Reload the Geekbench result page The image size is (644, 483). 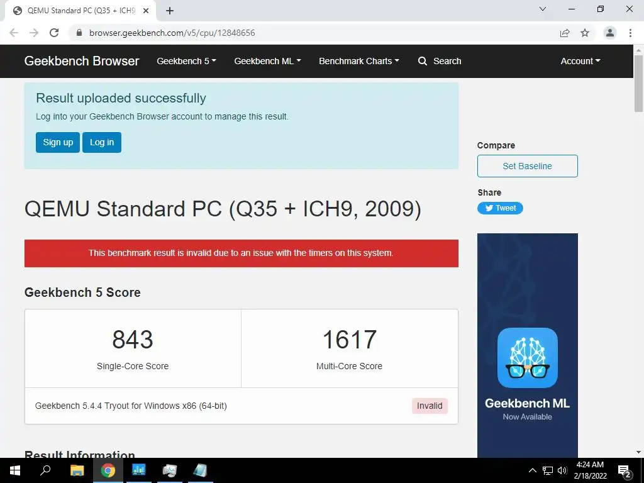[x=54, y=33]
